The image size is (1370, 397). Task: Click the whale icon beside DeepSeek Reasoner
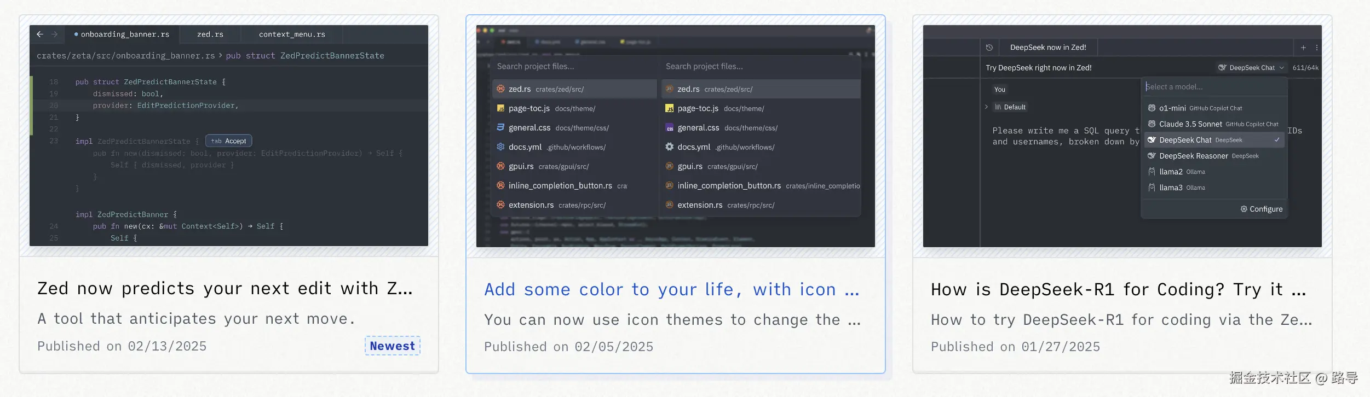[1152, 156]
